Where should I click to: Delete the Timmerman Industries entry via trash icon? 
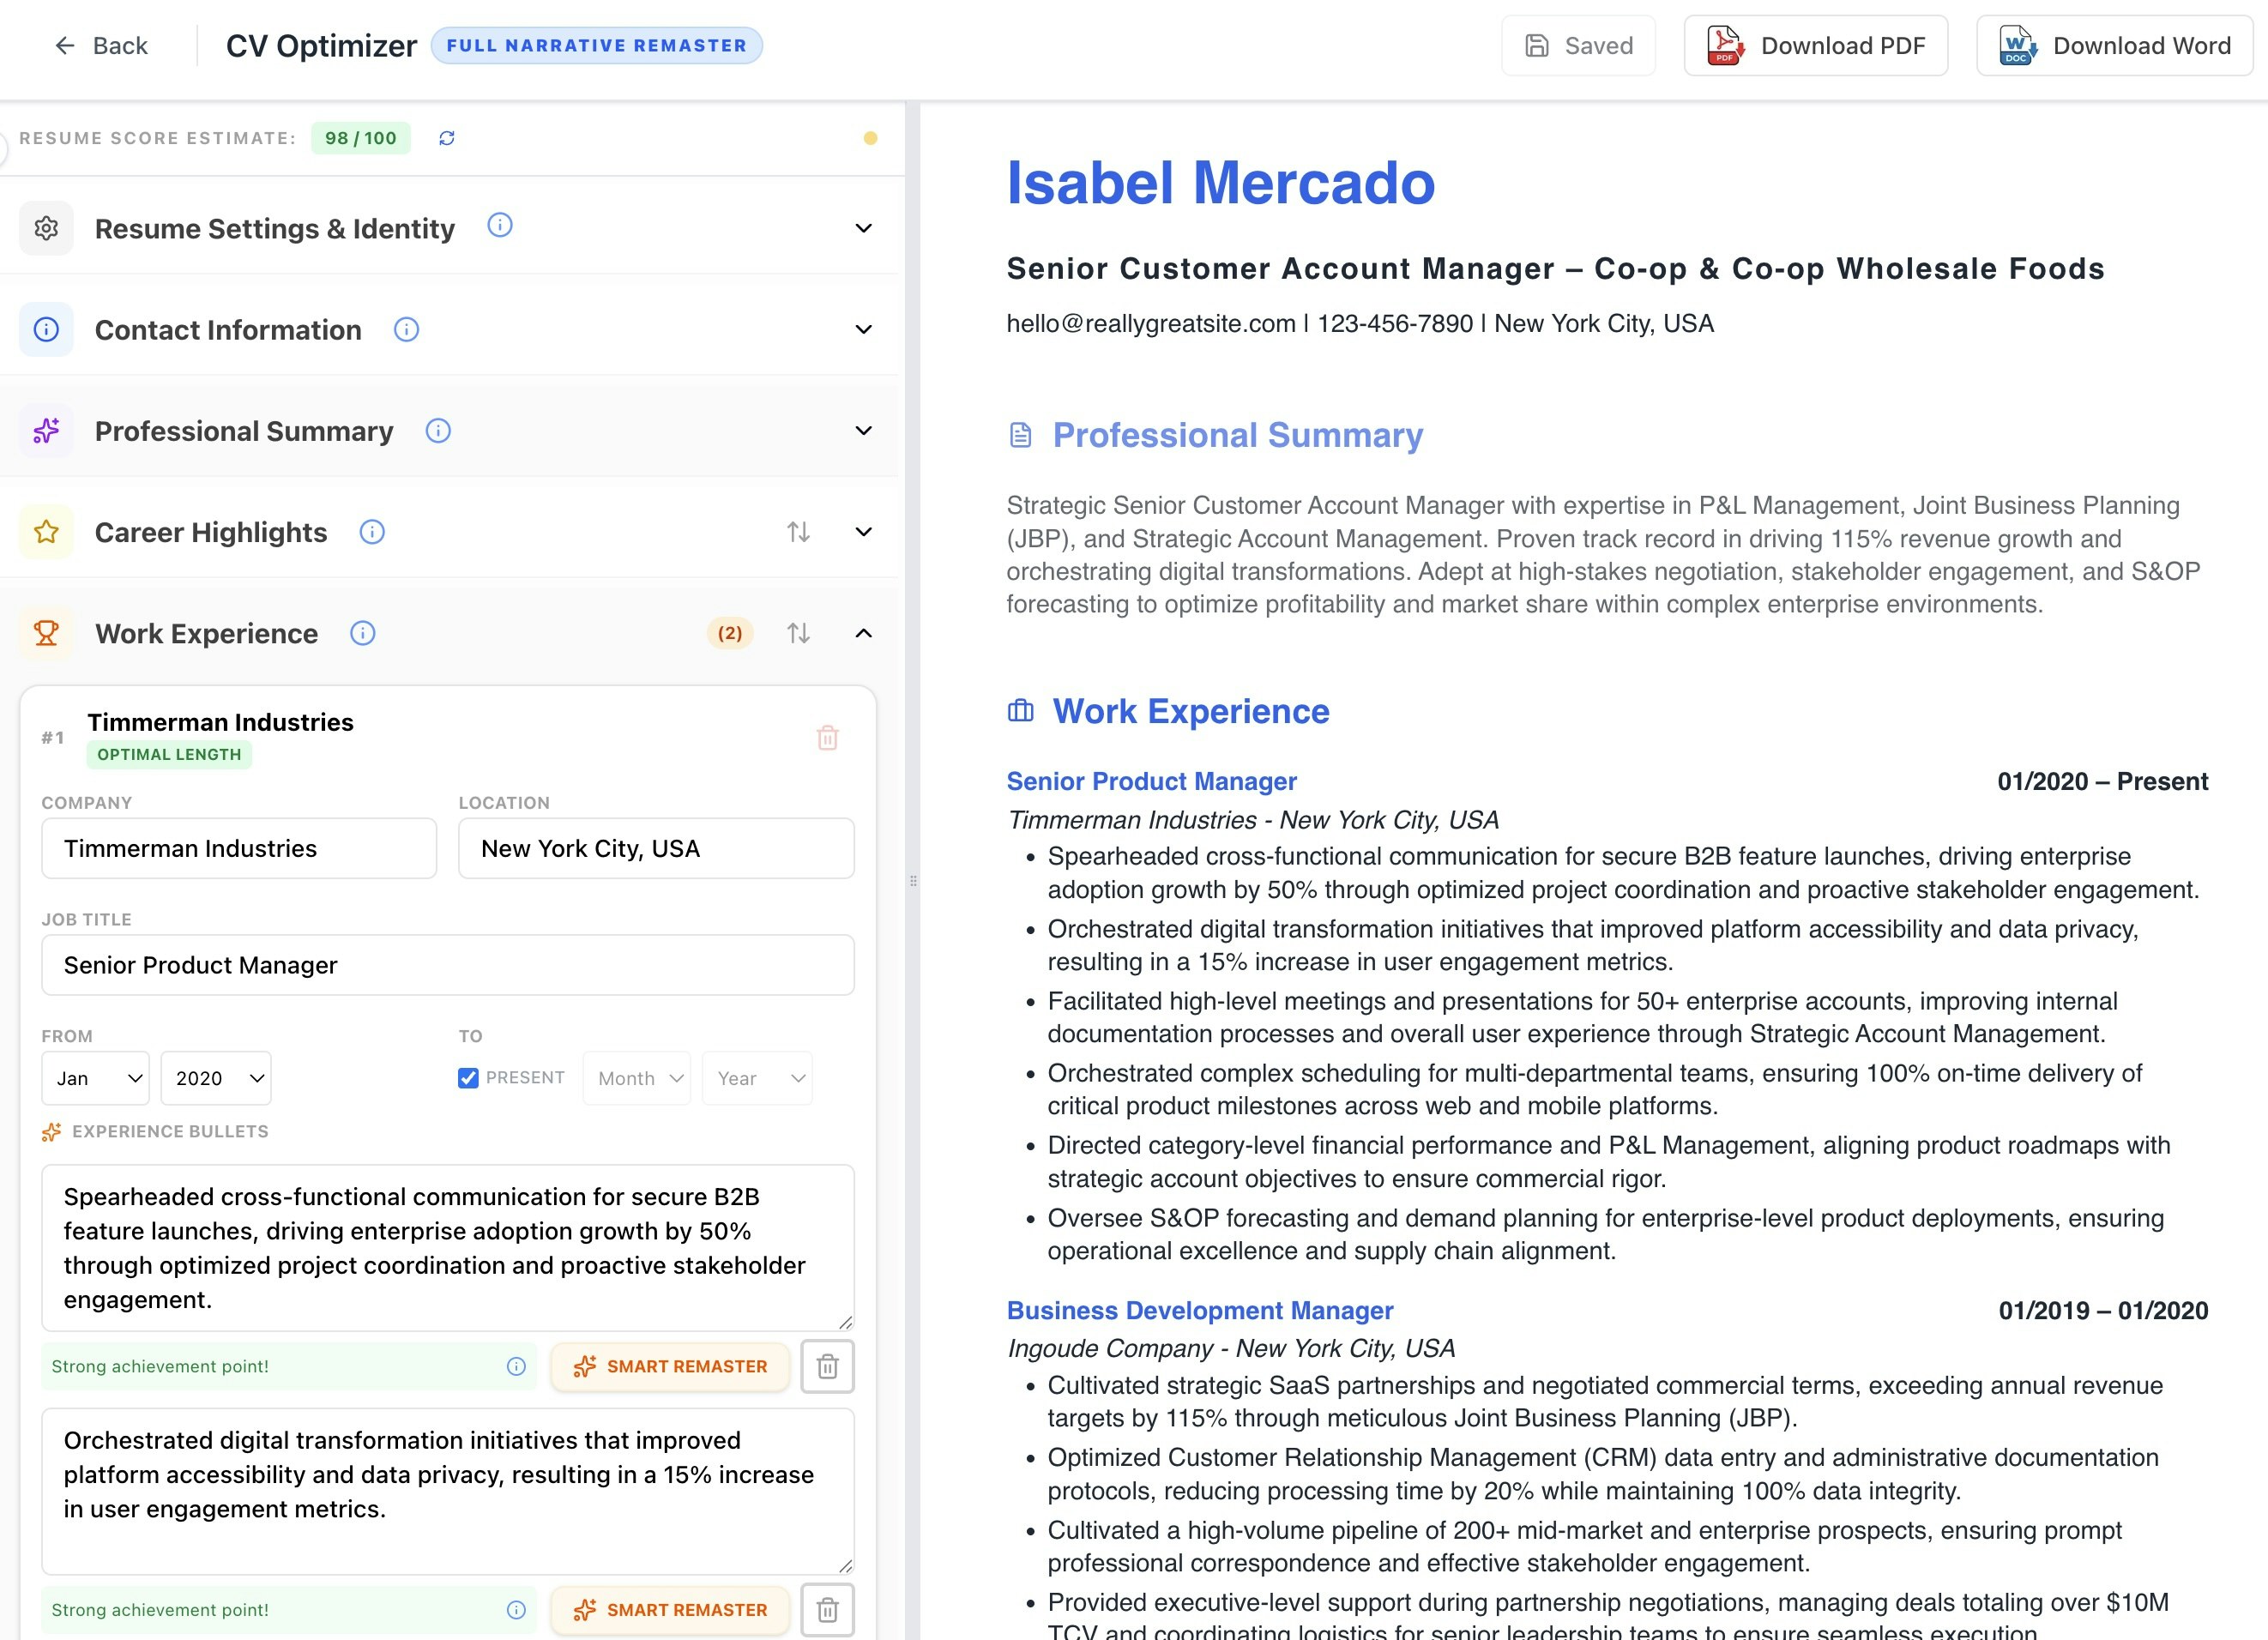tap(827, 739)
